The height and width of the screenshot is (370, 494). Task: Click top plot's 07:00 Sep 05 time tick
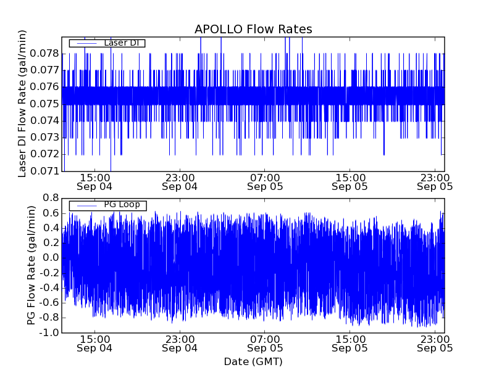click(265, 181)
